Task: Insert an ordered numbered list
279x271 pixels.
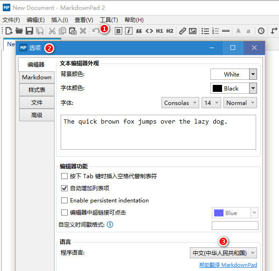Action: (216, 31)
